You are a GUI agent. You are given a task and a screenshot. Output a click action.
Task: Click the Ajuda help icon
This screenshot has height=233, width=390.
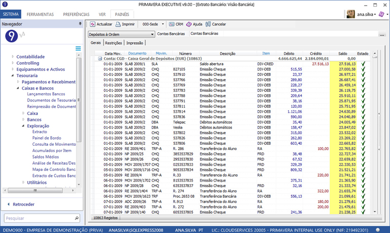click(x=189, y=24)
